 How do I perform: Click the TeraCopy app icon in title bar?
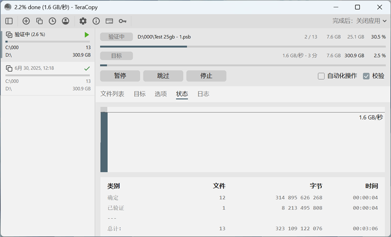pos(8,7)
